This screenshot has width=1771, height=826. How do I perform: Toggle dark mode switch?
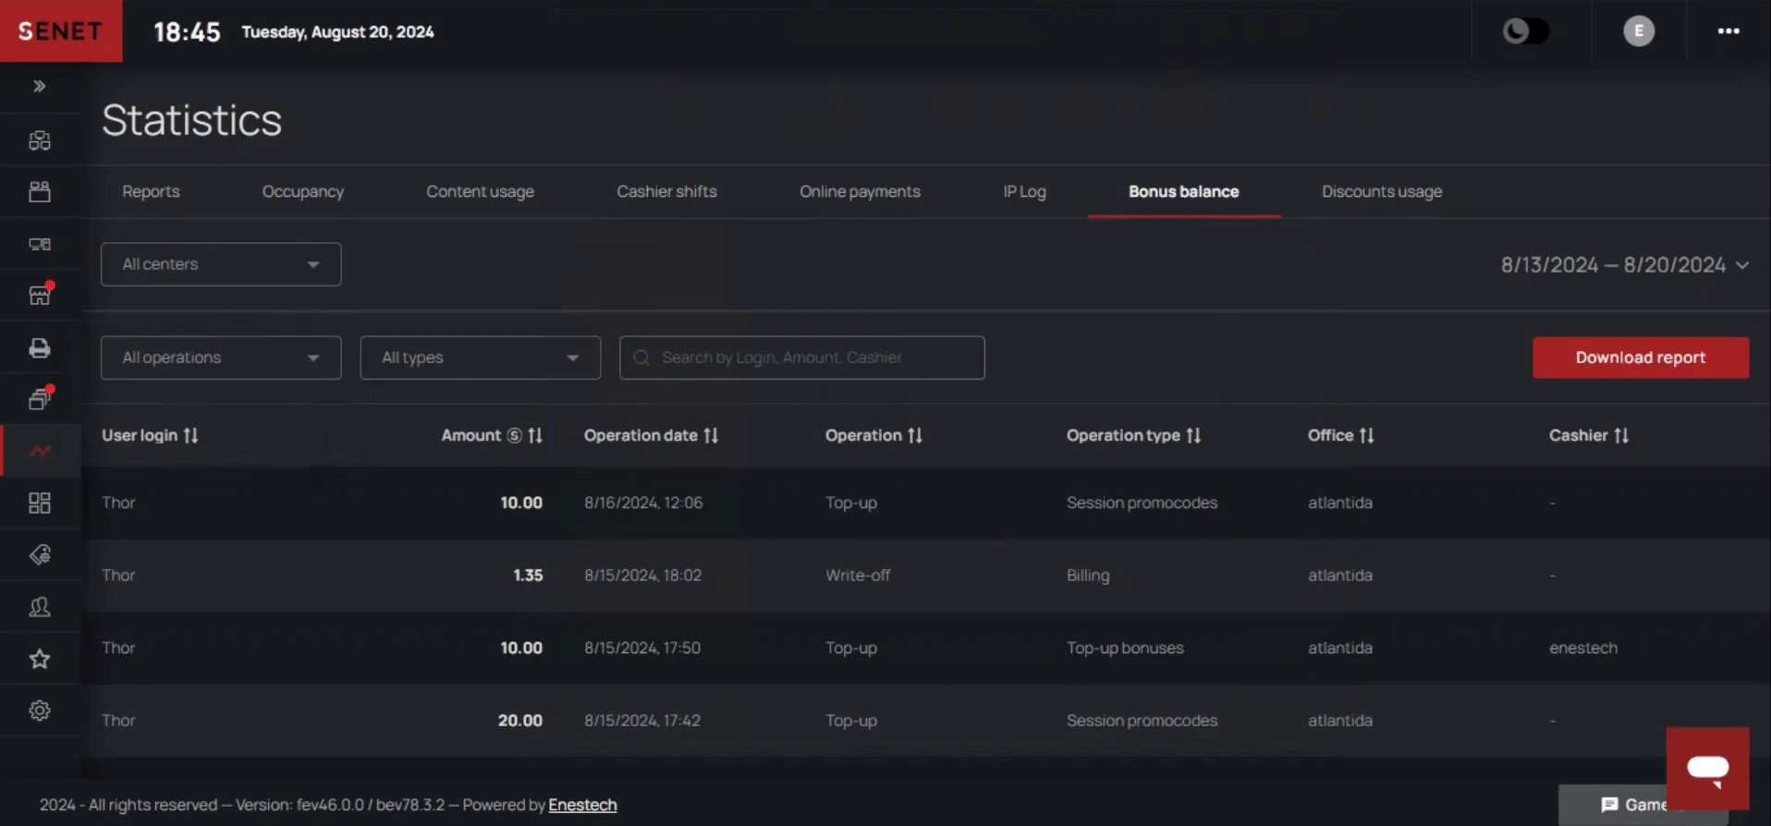coord(1525,31)
